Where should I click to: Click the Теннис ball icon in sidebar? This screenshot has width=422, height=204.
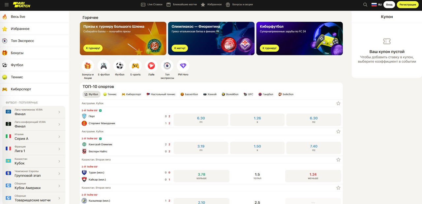pos(5,77)
